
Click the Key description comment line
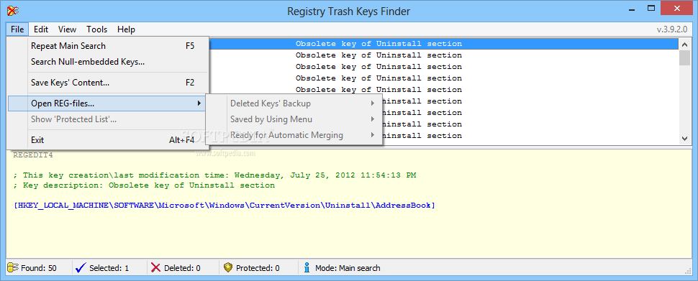point(144,185)
